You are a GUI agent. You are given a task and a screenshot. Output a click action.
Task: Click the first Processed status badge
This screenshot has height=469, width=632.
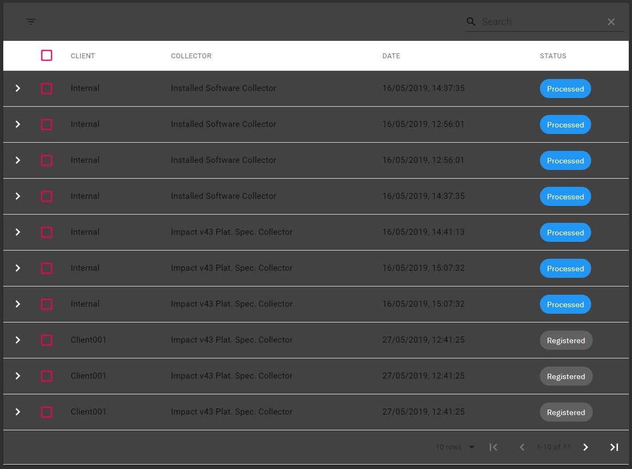click(x=565, y=88)
